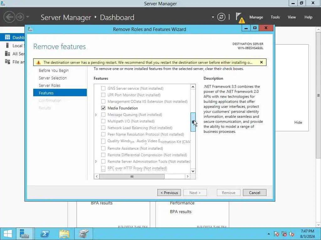The height and width of the screenshot is (240, 321).
Task: Click the features list horizontal scroll thumb
Action: [x=132, y=176]
